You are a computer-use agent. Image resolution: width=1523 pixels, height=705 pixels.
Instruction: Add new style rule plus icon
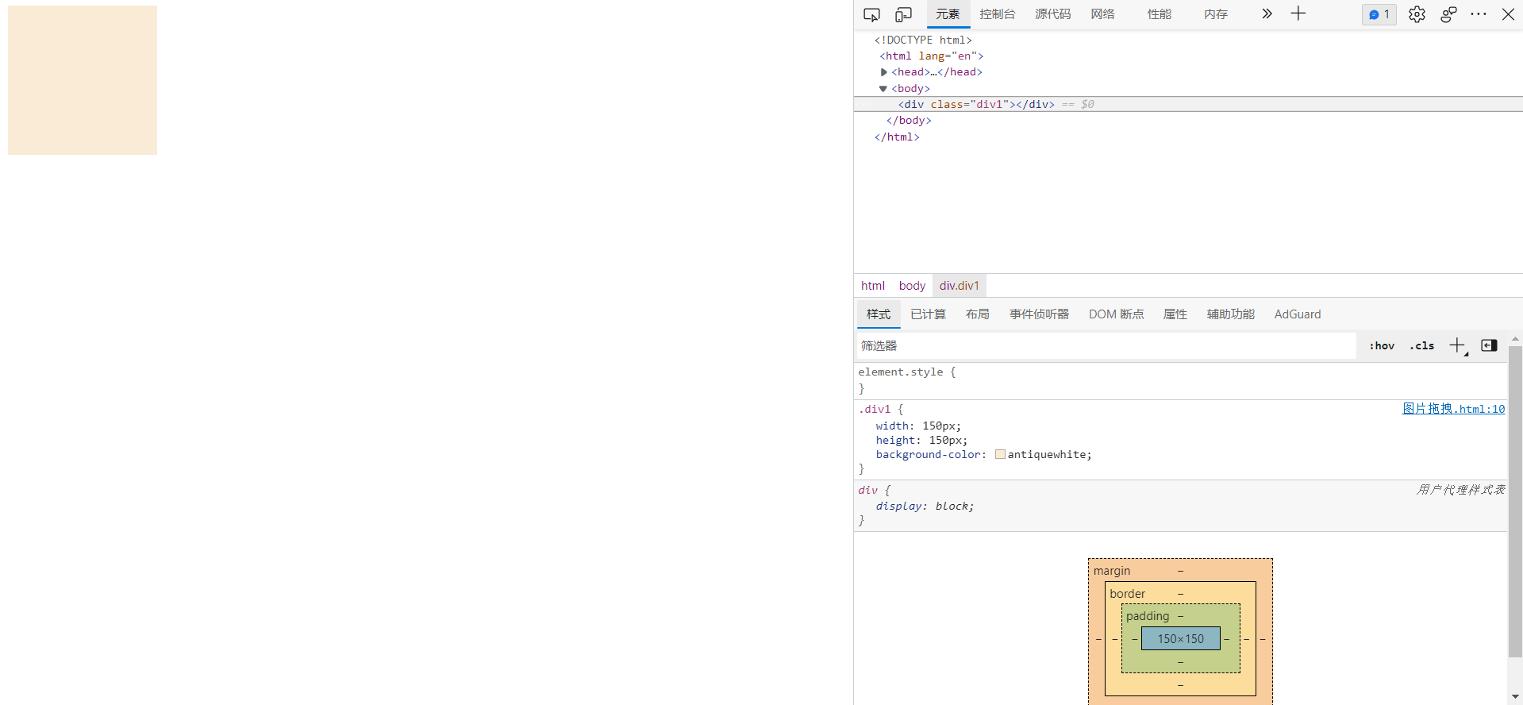click(x=1458, y=346)
